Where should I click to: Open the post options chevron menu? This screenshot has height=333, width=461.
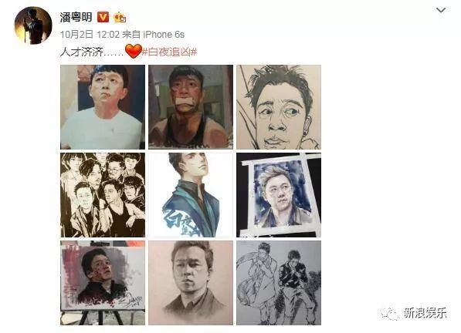coord(441,11)
